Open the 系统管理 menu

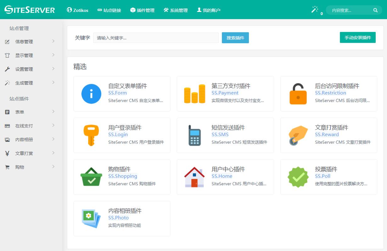click(176, 10)
